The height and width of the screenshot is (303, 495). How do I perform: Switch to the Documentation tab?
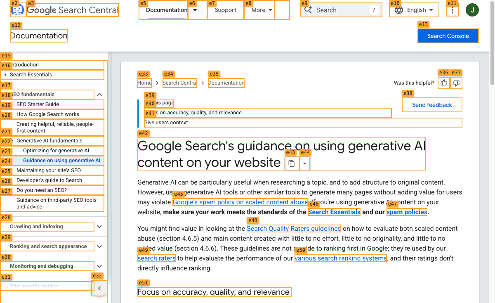point(167,10)
